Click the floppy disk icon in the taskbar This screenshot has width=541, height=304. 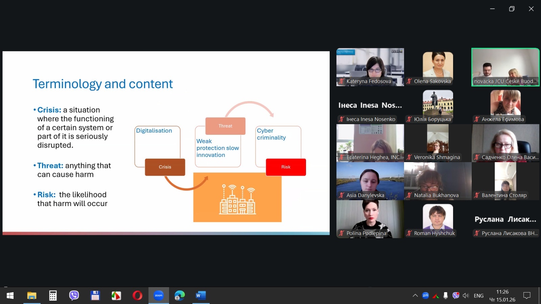(95, 296)
